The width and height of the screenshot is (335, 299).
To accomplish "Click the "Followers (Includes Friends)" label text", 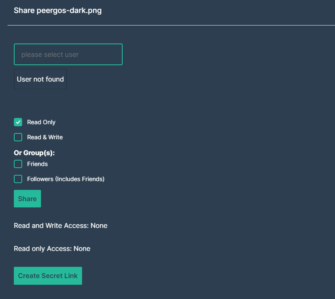I will tap(66, 179).
